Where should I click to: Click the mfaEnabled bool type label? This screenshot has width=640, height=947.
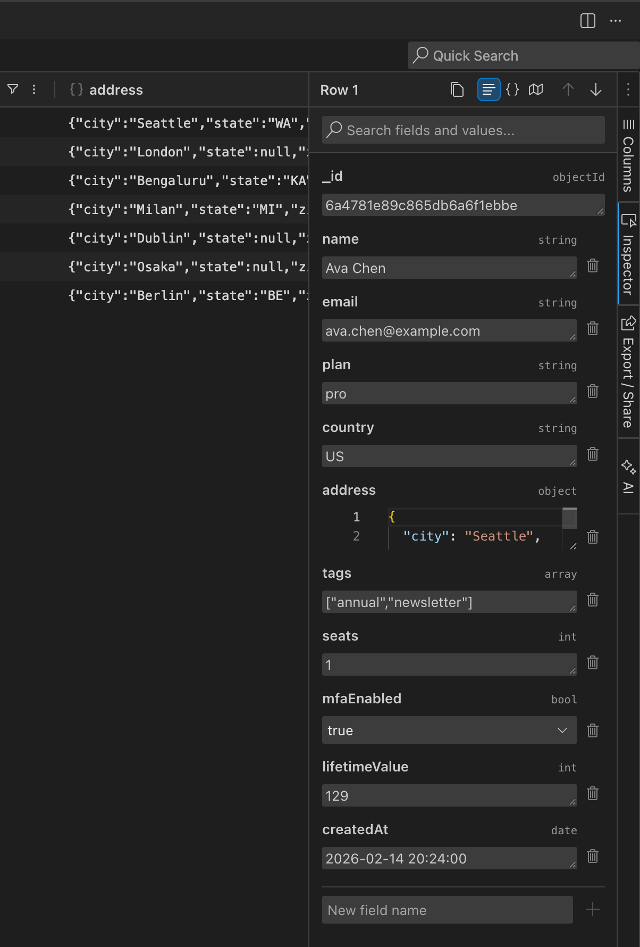click(x=564, y=700)
